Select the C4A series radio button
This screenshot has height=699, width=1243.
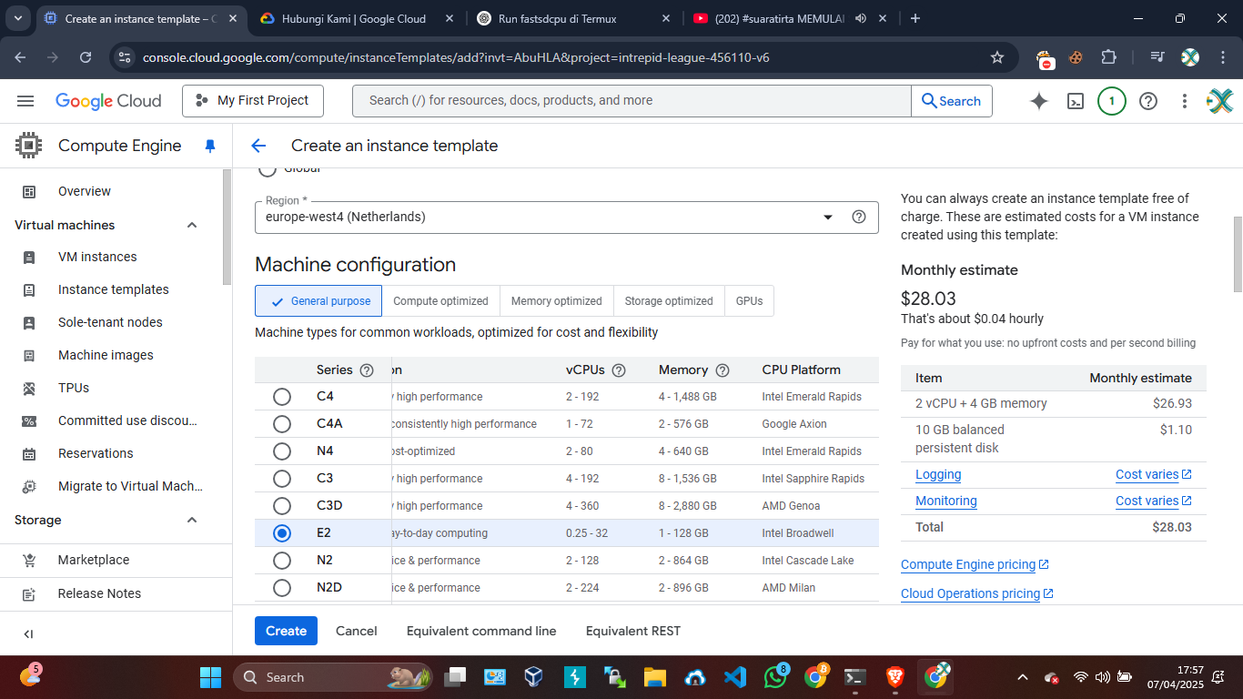(282, 424)
